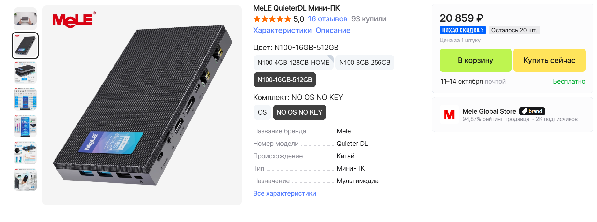Select the N100-4GB-128GB-HOME variant

293,63
